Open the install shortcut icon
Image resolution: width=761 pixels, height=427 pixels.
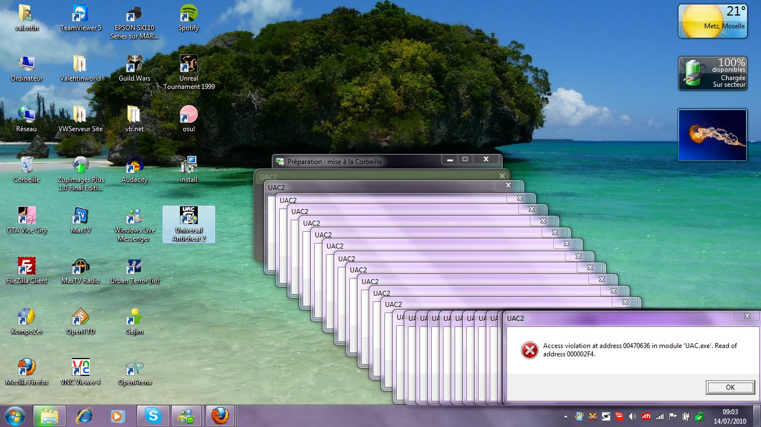click(189, 170)
